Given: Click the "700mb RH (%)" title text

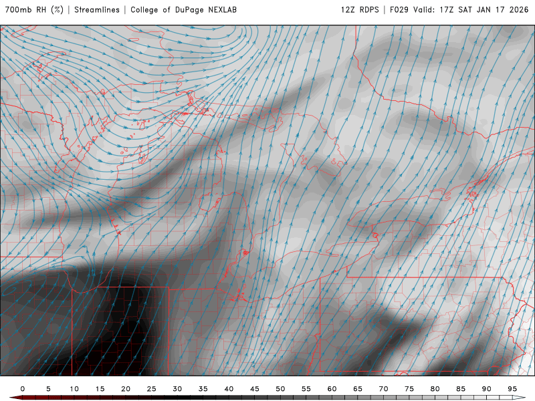Looking at the screenshot, I should (34, 9).
